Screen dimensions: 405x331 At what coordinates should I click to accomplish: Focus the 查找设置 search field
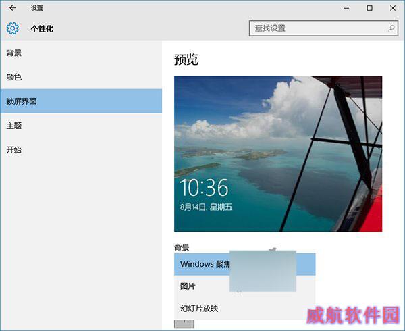[x=323, y=28]
